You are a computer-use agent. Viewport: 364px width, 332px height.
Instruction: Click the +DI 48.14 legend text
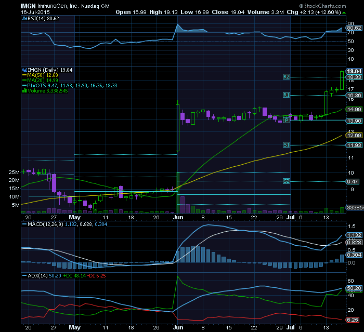click(x=74, y=275)
